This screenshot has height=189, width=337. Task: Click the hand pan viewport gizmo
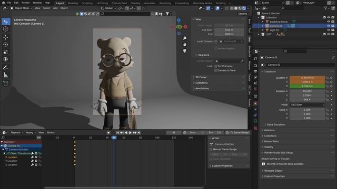(x=185, y=45)
